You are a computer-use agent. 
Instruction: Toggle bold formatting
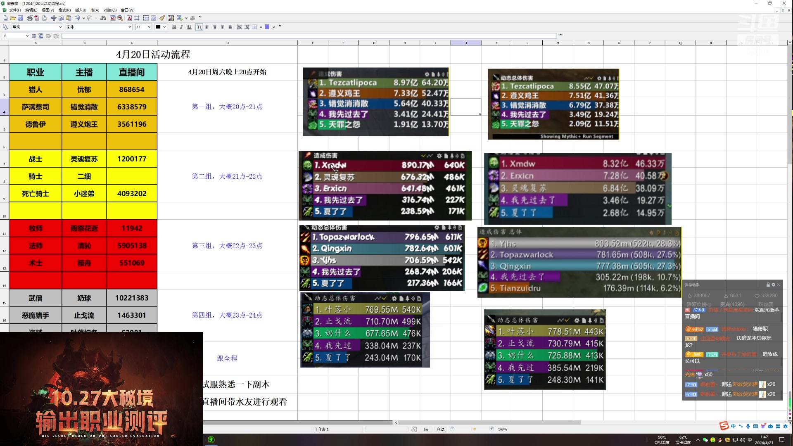[x=174, y=27]
